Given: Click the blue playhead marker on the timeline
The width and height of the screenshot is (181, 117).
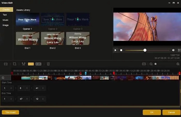Looking at the screenshot, I should 86,73.
